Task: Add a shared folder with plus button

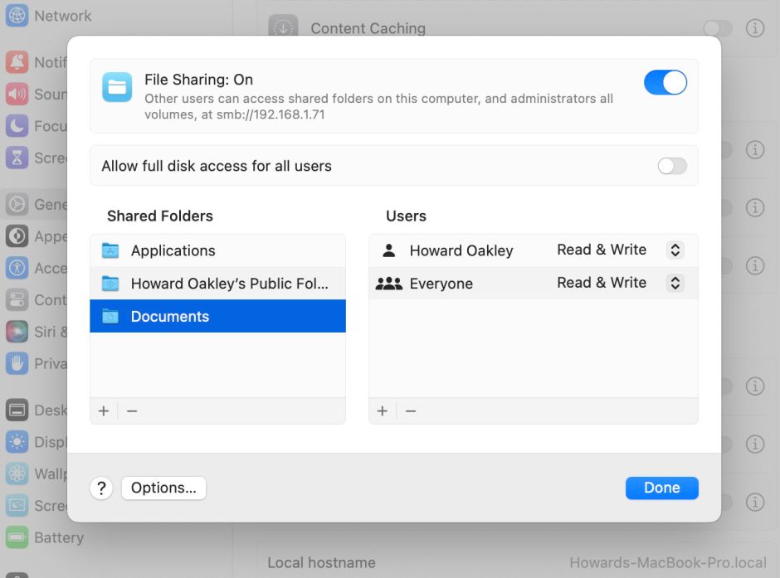Action: [x=104, y=411]
